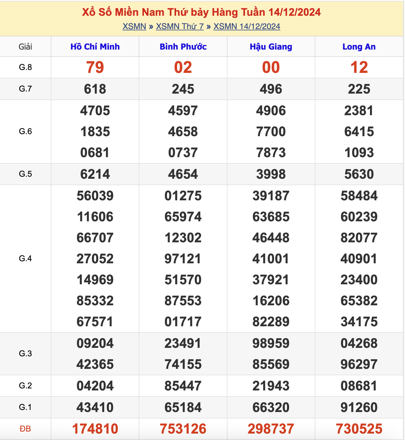Select G.4 number 34175
The image size is (405, 440).
point(359,322)
